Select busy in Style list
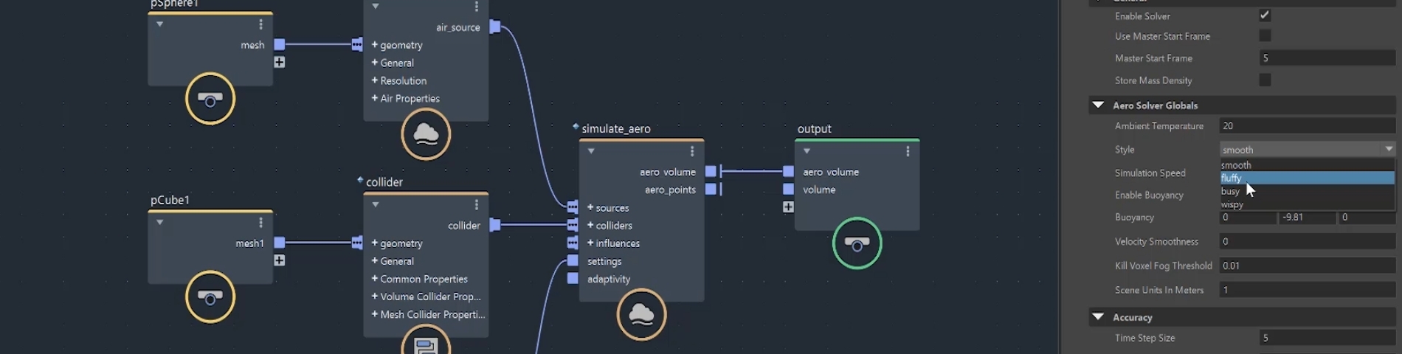The width and height of the screenshot is (1402, 354). (x=1307, y=191)
